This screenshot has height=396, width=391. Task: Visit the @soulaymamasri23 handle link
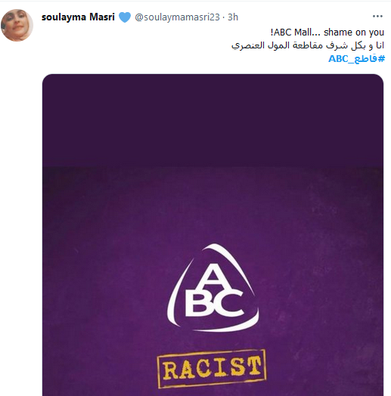click(177, 17)
